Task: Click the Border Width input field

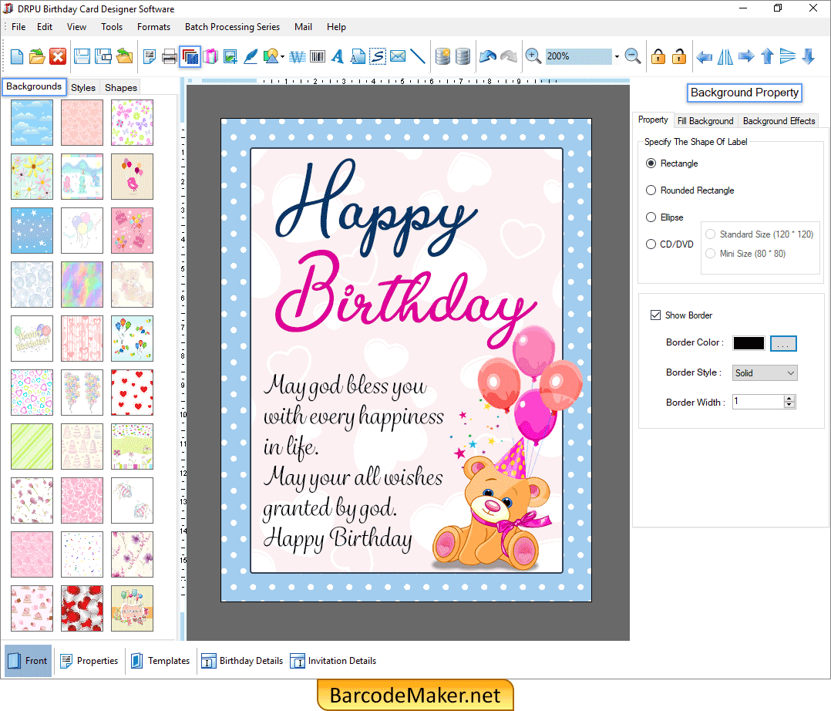Action: tap(759, 402)
